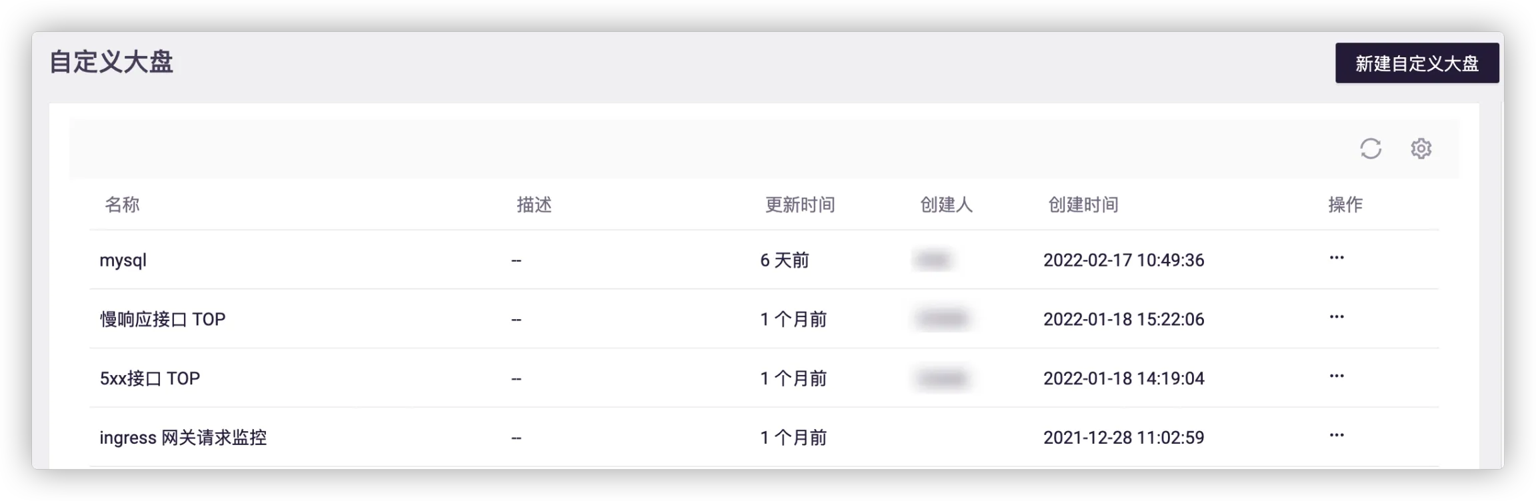The height and width of the screenshot is (501, 1536).
Task: Click the 创建时间 column header
Action: (1083, 205)
